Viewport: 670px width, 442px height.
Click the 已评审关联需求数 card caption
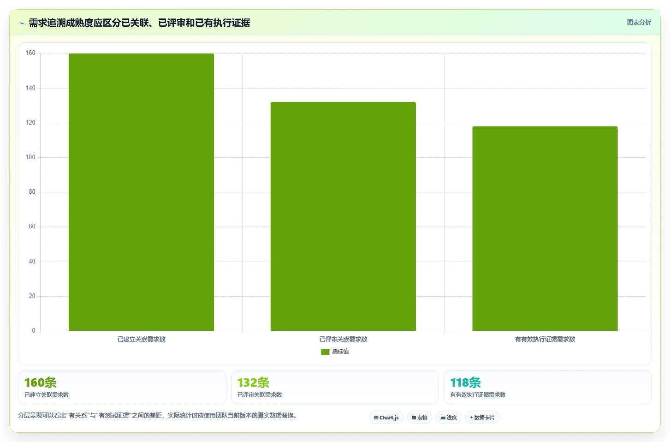pos(260,395)
